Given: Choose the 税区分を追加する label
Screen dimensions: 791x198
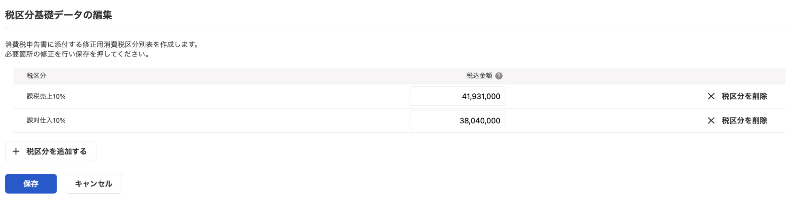Looking at the screenshot, I should 57,151.
